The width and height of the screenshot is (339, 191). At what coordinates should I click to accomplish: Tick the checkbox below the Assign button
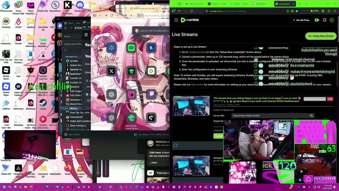[x=176, y=145]
